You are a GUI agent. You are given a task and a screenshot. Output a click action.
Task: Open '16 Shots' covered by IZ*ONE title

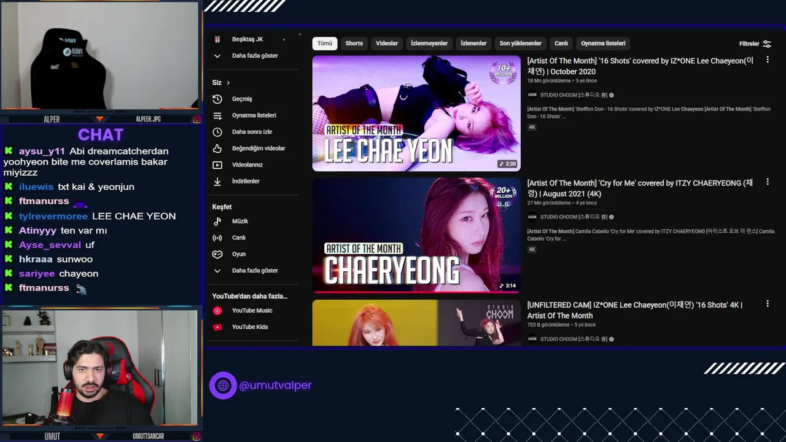(640, 66)
